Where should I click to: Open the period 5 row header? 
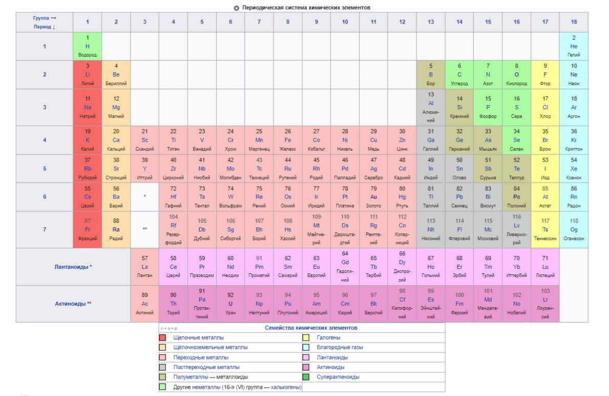click(44, 168)
